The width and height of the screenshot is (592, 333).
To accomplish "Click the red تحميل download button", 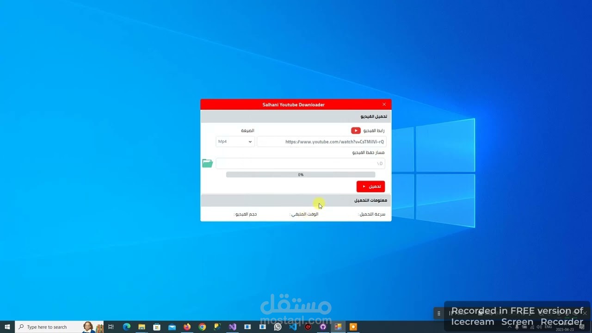I will [x=370, y=186].
